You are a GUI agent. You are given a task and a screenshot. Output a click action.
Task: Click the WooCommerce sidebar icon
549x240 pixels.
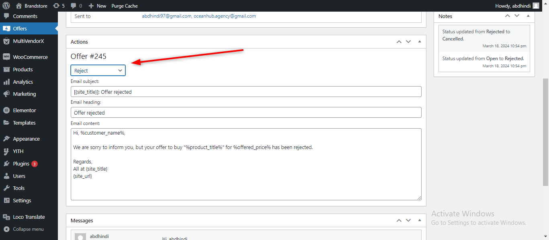coord(6,57)
